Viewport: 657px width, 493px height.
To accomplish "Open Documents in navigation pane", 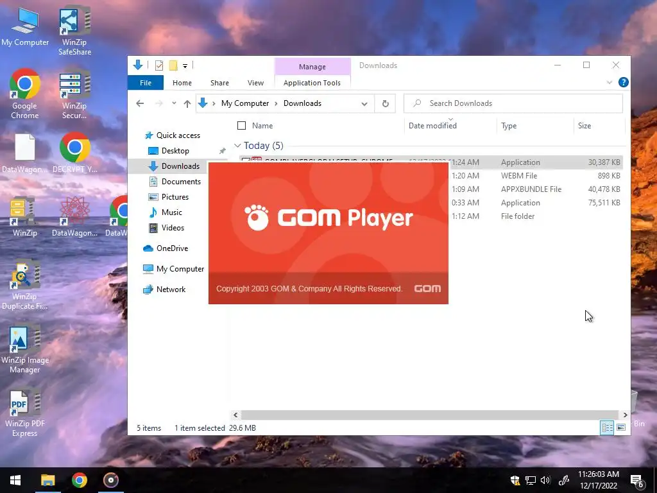I will tap(175, 182).
